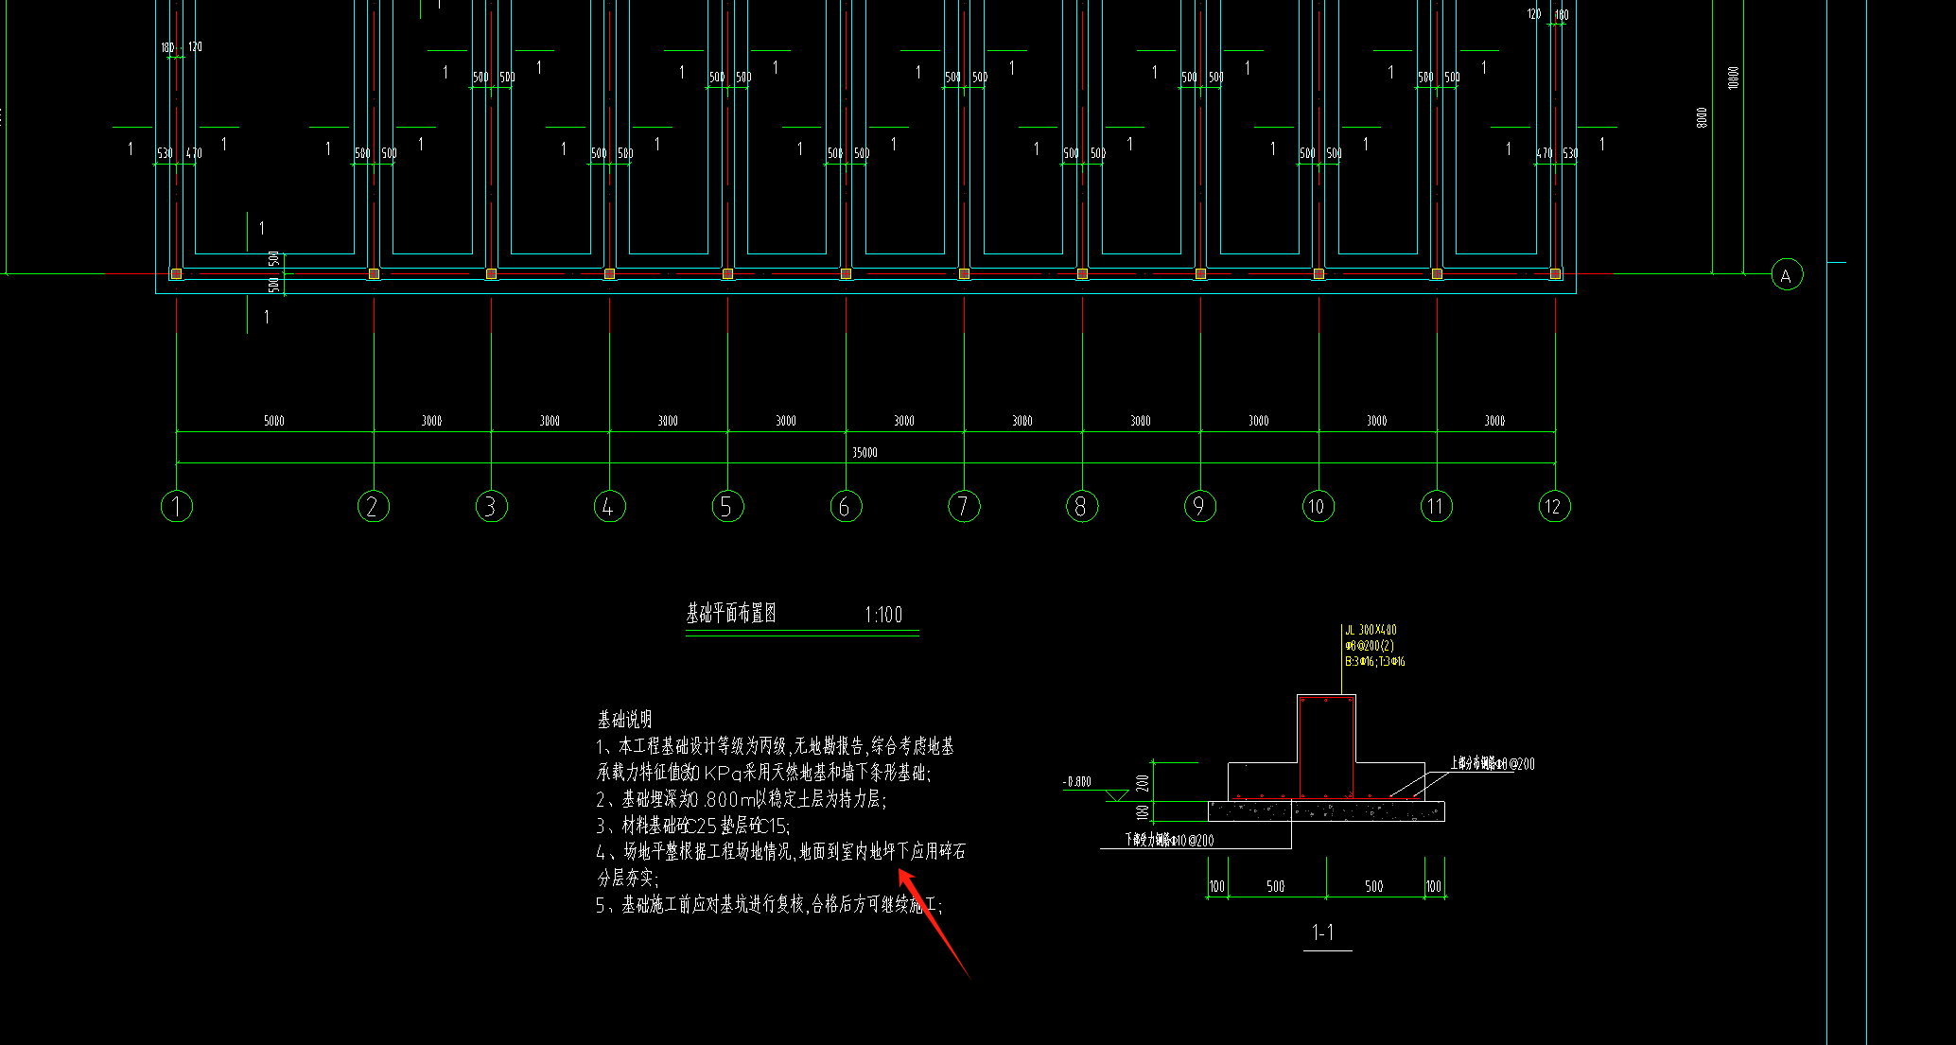Pick the 3000 dimension between axes 2 and 3
The image size is (1956, 1045).
pyautogui.click(x=431, y=420)
